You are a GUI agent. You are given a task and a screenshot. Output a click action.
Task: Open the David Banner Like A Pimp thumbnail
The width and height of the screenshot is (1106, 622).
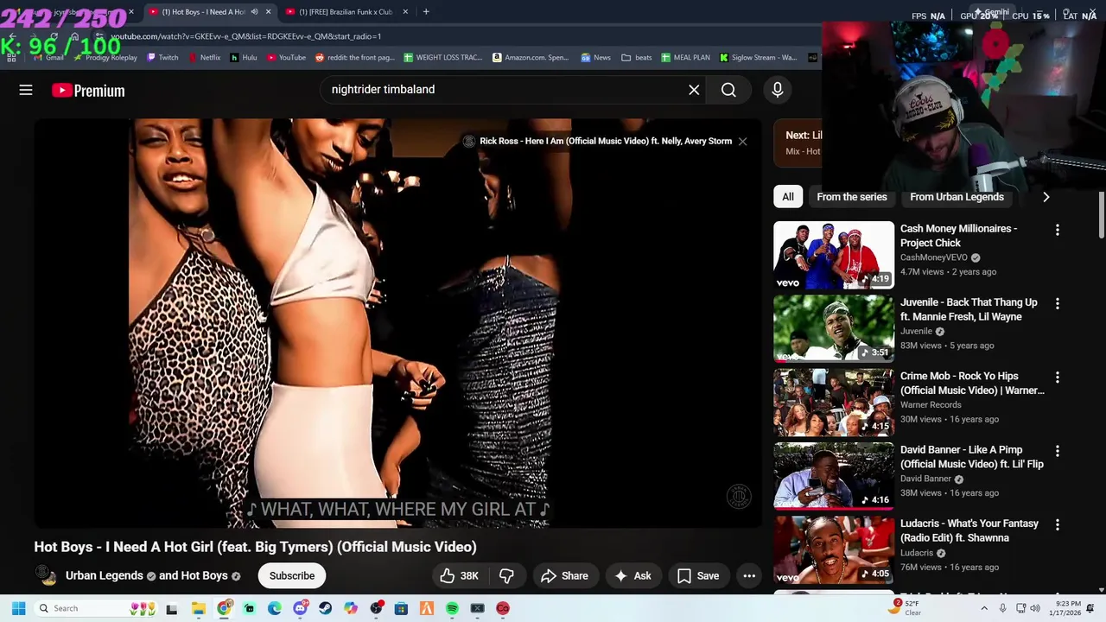click(834, 476)
